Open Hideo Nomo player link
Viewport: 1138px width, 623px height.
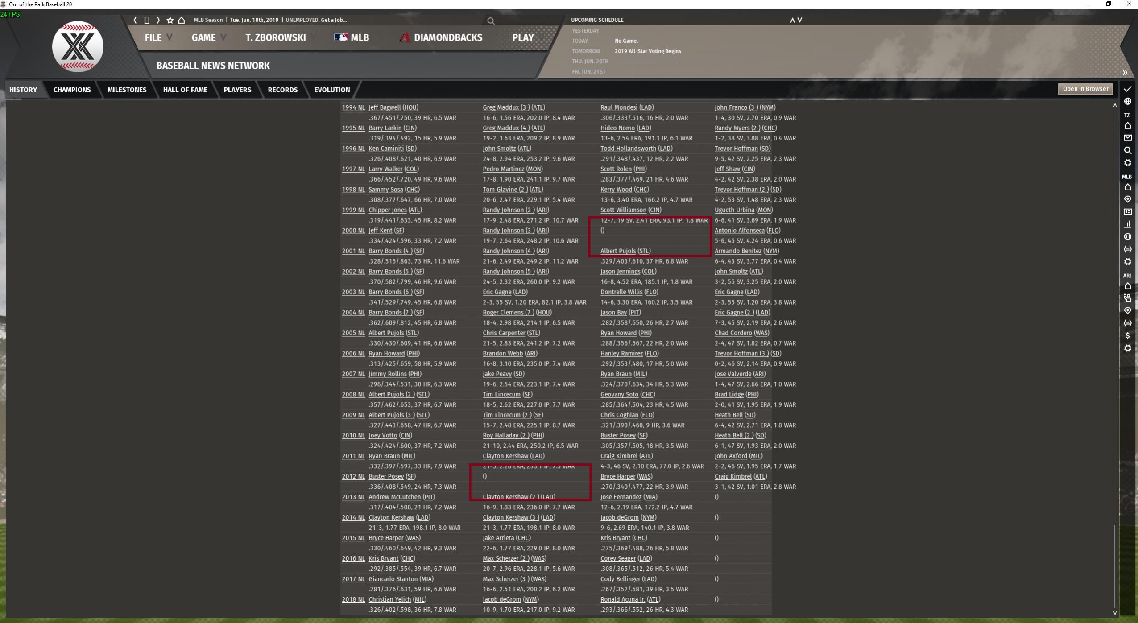(617, 128)
